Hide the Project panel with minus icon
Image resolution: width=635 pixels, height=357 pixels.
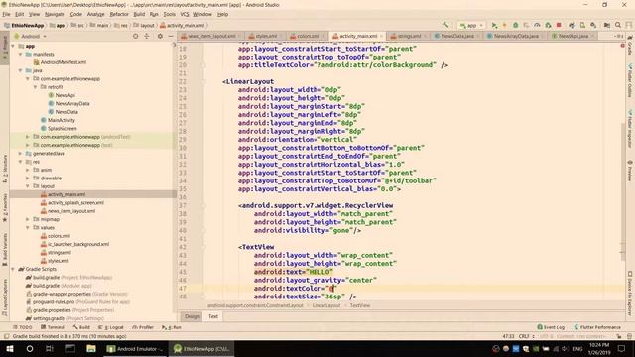pos(171,36)
